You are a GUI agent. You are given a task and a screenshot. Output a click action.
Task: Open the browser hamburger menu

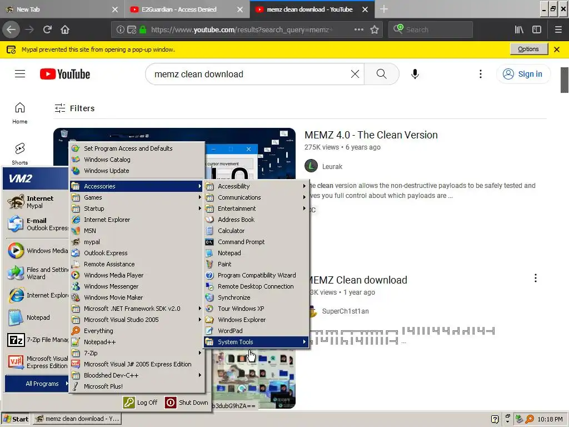click(558, 29)
